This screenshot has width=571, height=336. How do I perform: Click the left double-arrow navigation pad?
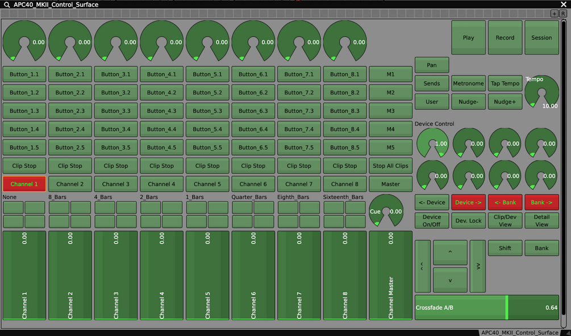click(x=423, y=266)
